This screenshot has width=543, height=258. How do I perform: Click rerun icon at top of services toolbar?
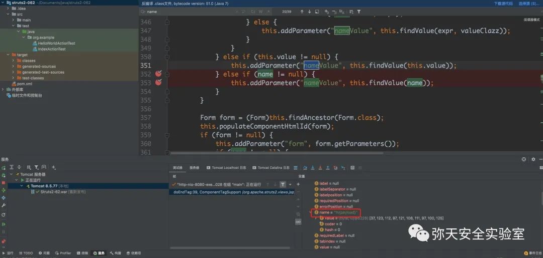click(4, 168)
